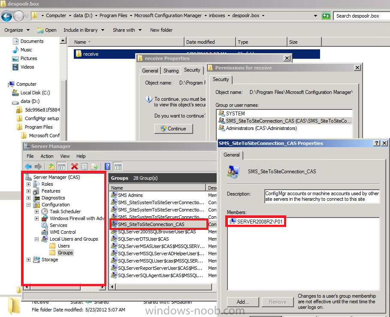This screenshot has width=390, height=317.
Task: Open the Action menu in Server Manager
Action: [x=47, y=156]
